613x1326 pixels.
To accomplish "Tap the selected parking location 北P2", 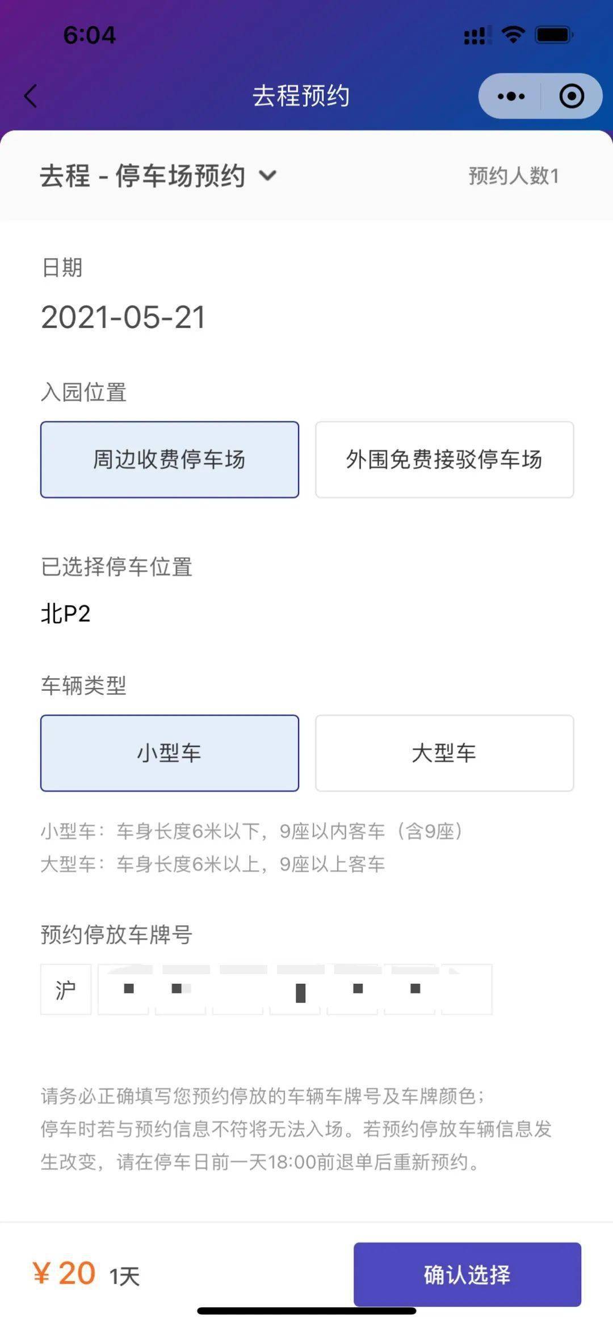I will 66,614.
